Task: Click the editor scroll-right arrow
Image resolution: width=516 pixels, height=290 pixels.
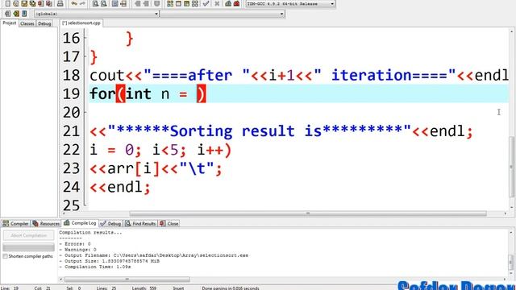Action: 506,213
